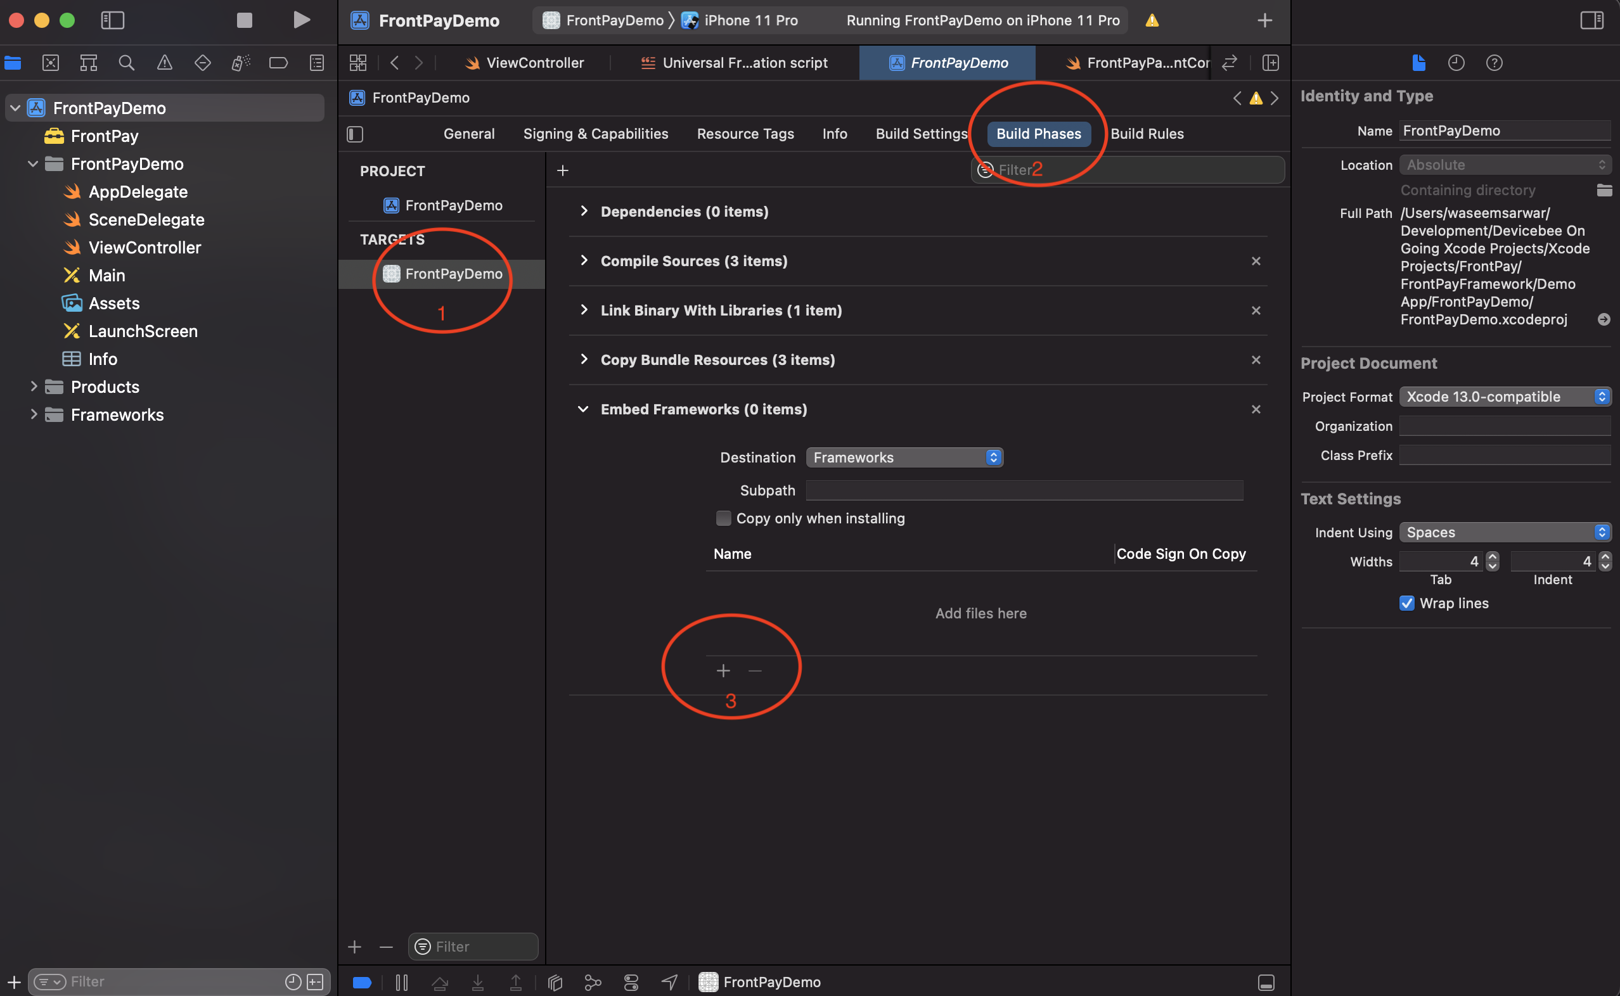Click the Subpath input field
The height and width of the screenshot is (996, 1620).
(1024, 490)
